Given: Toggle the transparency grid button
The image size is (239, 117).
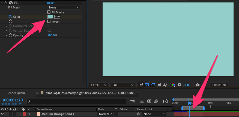Looking at the screenshot, I should 147,85.
